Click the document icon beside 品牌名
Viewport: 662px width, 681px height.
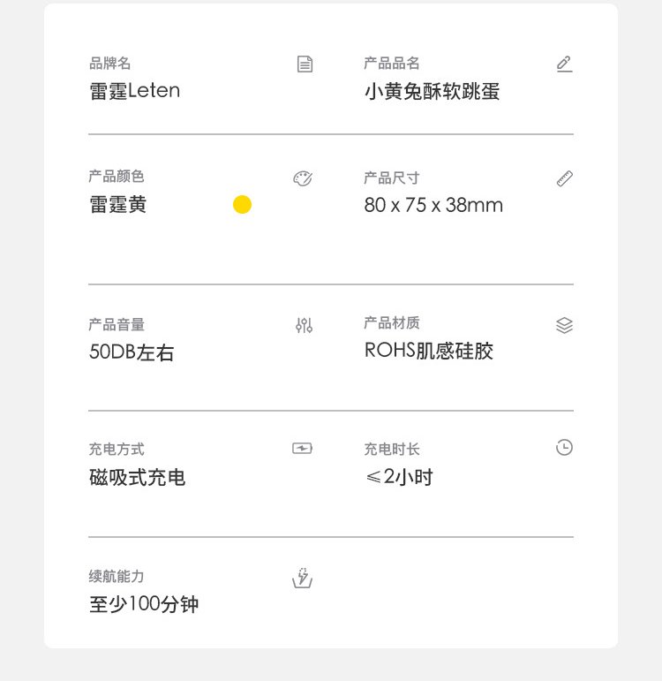pos(305,64)
